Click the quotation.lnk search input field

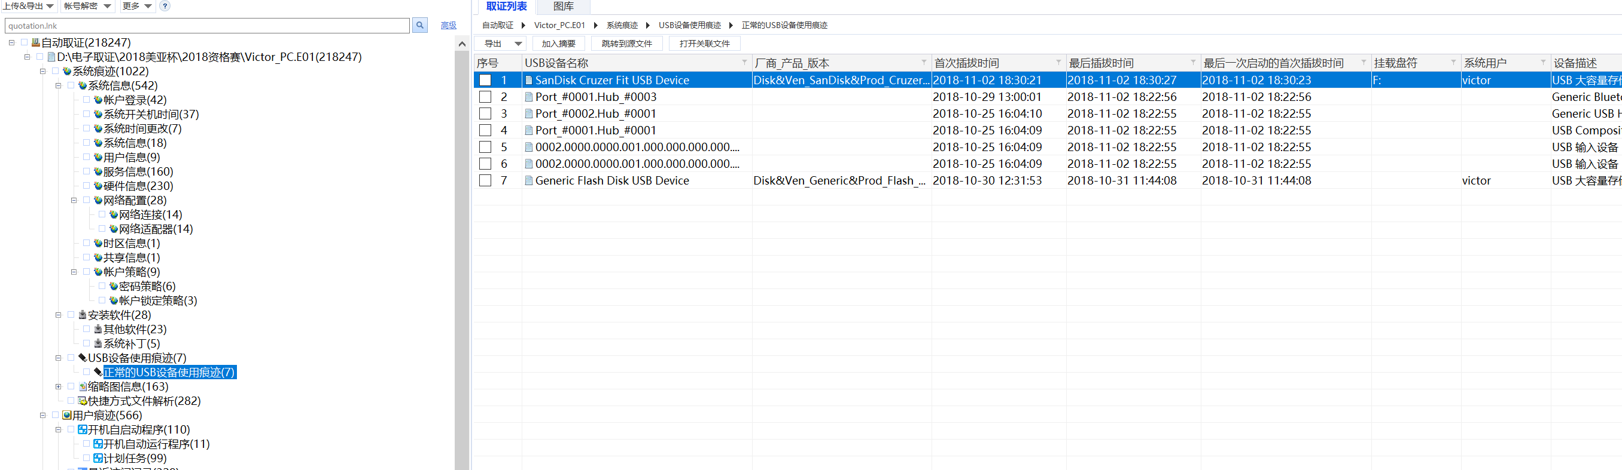click(206, 25)
